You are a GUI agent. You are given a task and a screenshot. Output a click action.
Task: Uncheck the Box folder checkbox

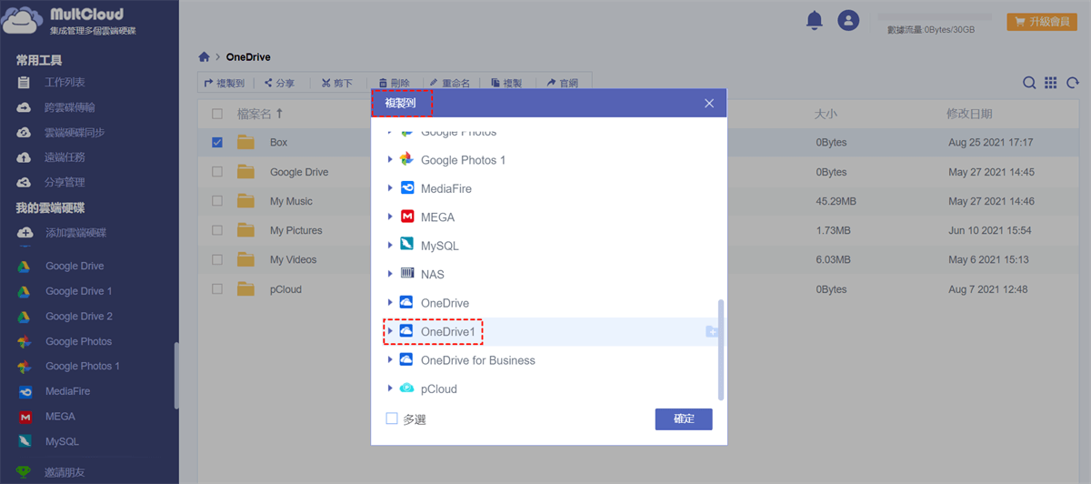[216, 143]
